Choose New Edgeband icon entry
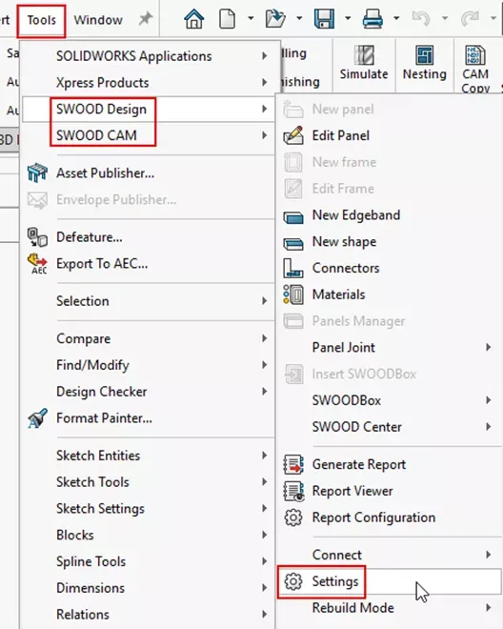 pos(293,215)
